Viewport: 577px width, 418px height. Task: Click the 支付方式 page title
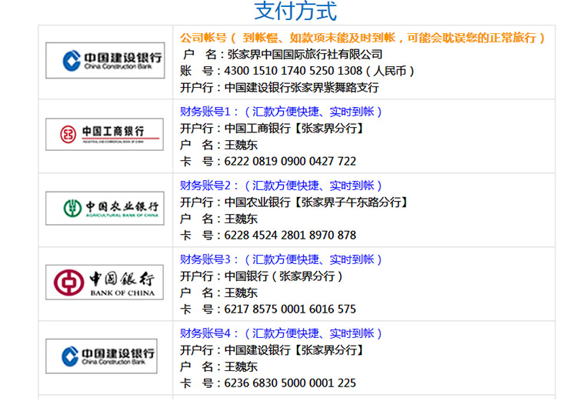click(x=295, y=12)
